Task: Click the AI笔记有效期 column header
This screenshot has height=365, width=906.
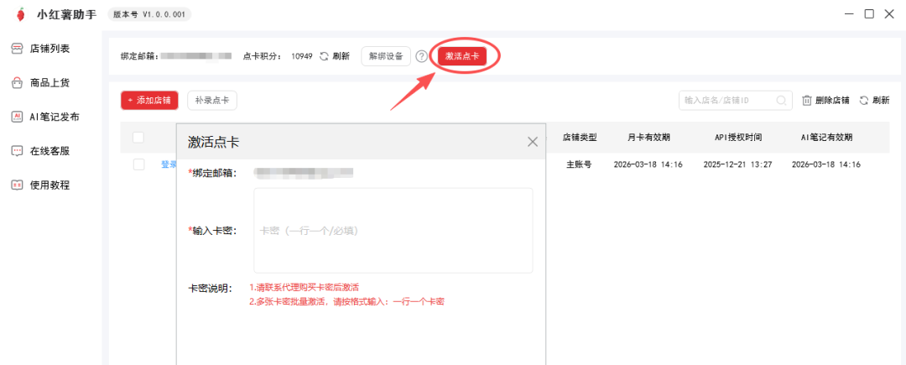Action: pyautogui.click(x=826, y=138)
